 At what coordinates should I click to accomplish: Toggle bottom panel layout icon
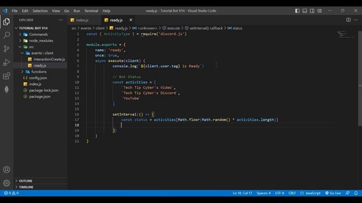pyautogui.click(x=305, y=11)
